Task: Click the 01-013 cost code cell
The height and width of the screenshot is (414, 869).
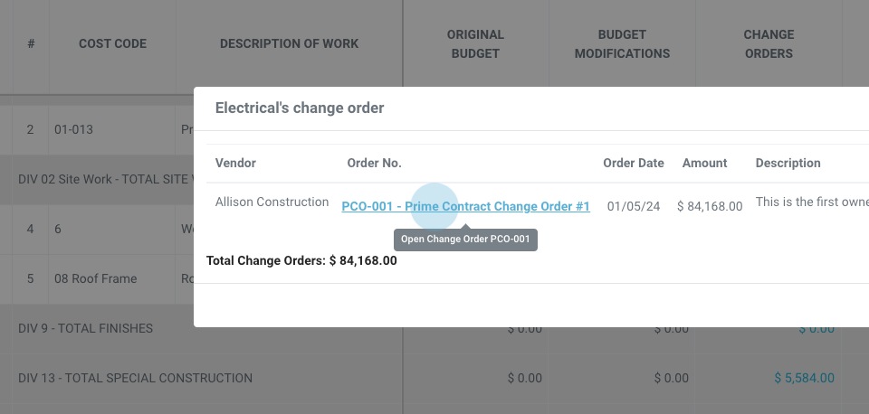Action: [x=73, y=130]
